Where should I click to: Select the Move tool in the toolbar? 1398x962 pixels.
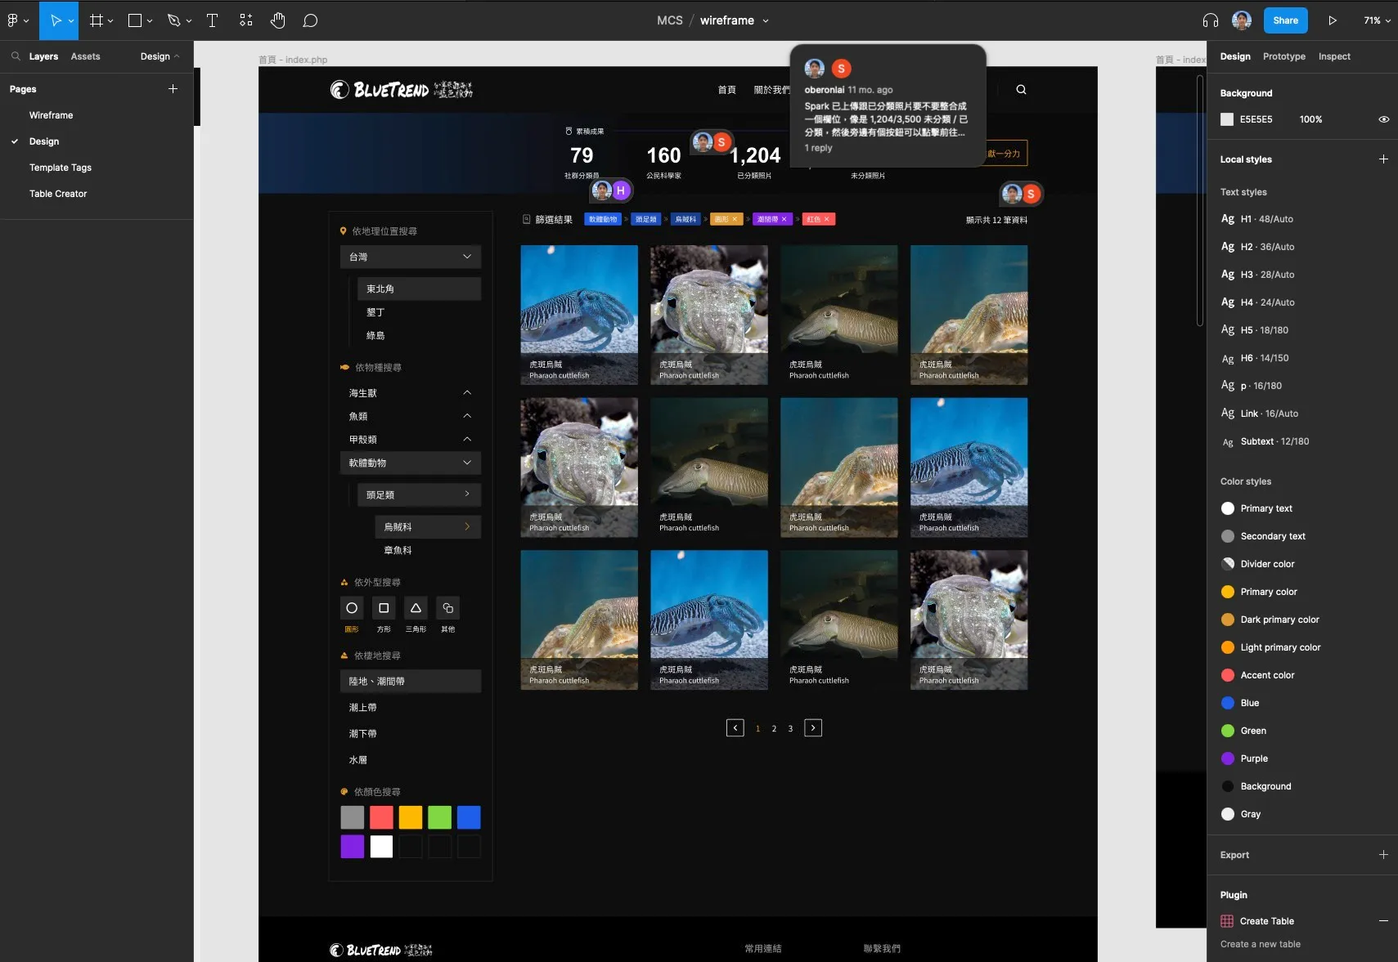pyautogui.click(x=54, y=20)
